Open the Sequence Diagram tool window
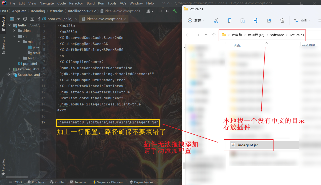Screen dimensions: 321x185 click(x=107, y=182)
